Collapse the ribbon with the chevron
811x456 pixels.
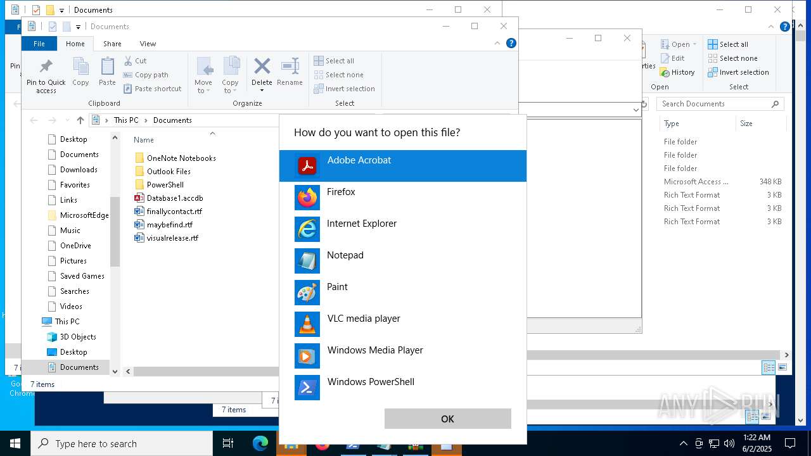[497, 43]
